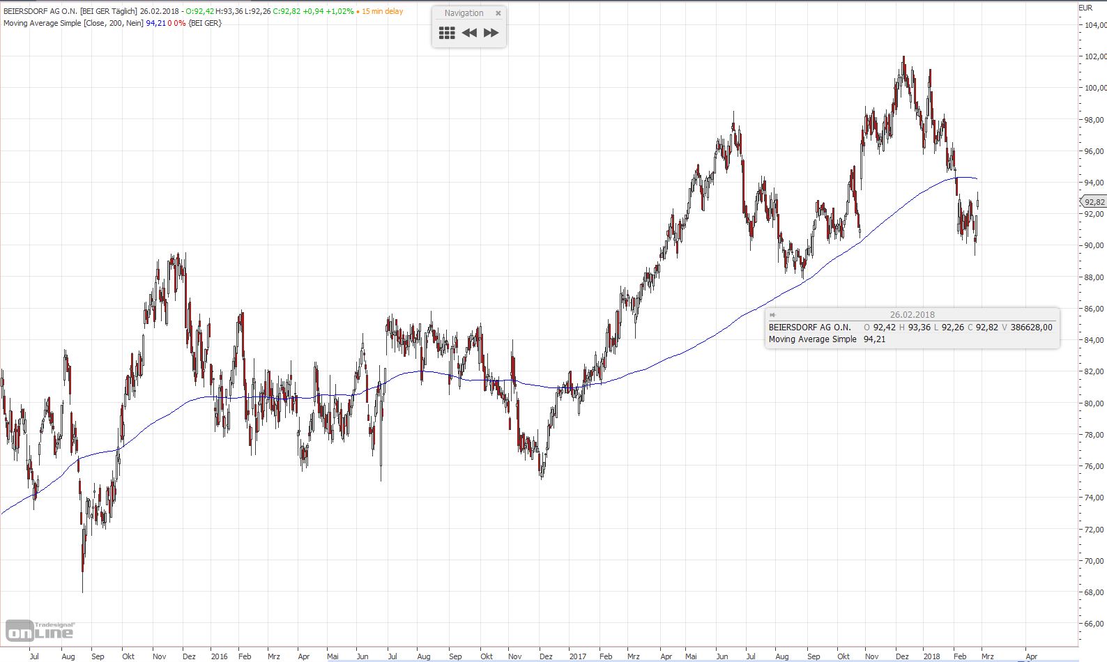
Task: Click the 94,00 price axis label
Action: pyautogui.click(x=1094, y=183)
